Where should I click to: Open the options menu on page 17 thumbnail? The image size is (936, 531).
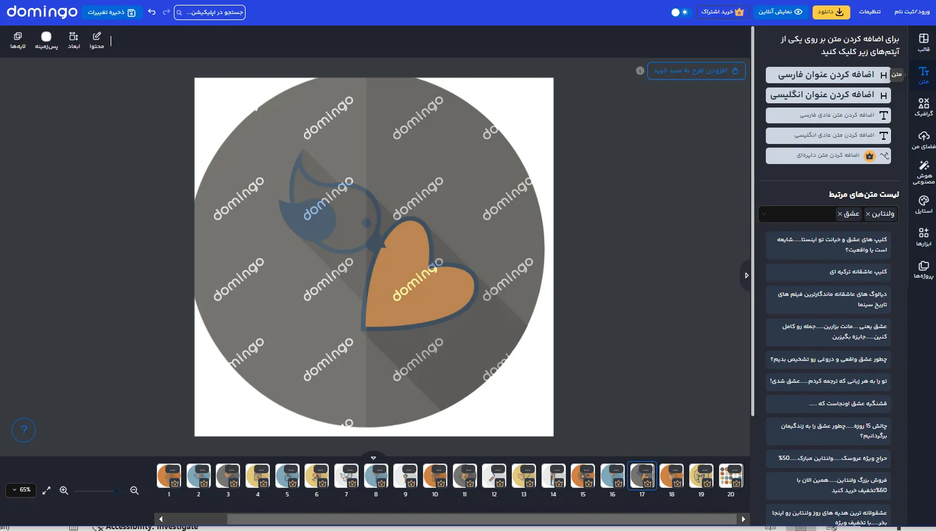(x=647, y=470)
